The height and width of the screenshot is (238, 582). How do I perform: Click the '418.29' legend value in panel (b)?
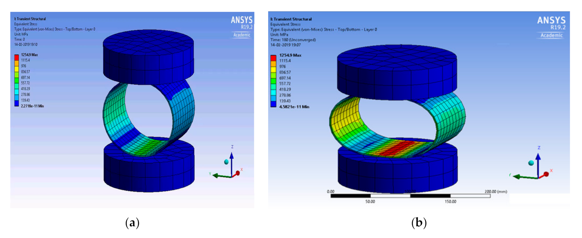pyautogui.click(x=285, y=90)
